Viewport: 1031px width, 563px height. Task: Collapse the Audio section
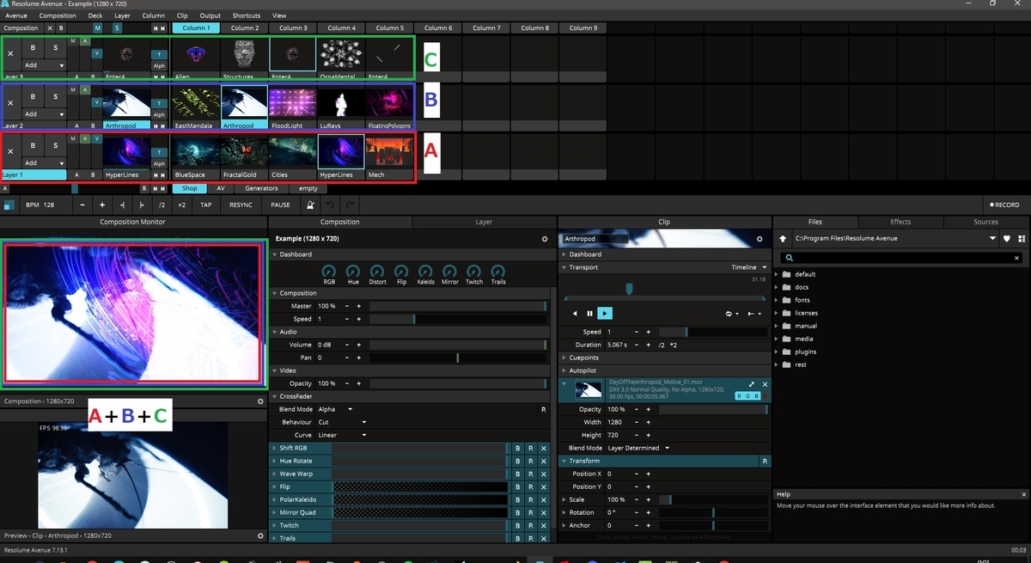coord(275,332)
